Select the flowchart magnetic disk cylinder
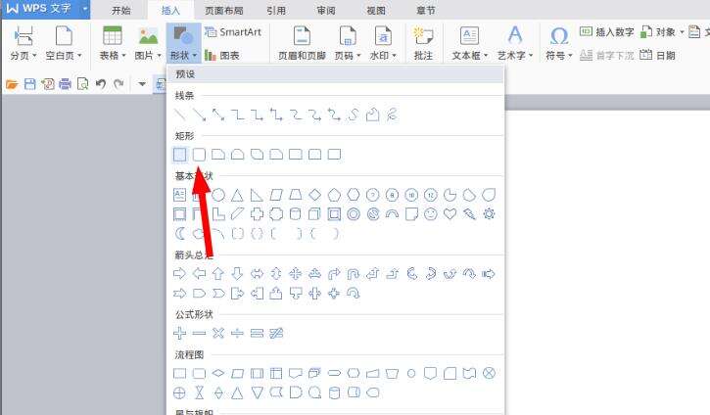Image resolution: width=710 pixels, height=415 pixels. [334, 392]
